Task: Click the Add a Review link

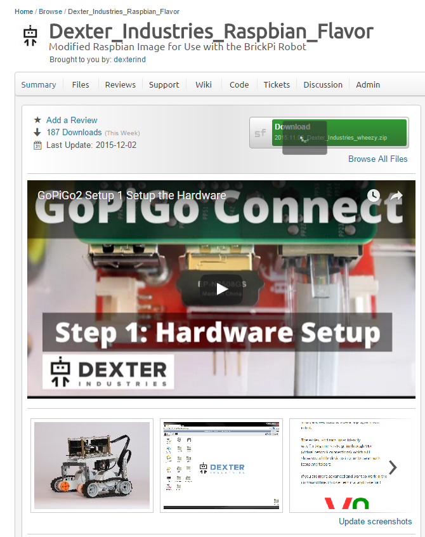Action: (x=72, y=120)
